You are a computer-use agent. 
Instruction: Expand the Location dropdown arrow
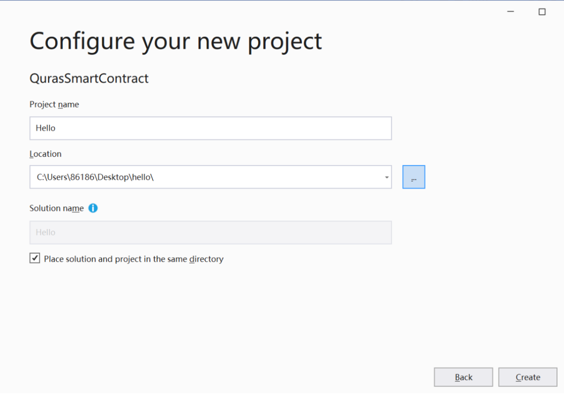click(387, 177)
